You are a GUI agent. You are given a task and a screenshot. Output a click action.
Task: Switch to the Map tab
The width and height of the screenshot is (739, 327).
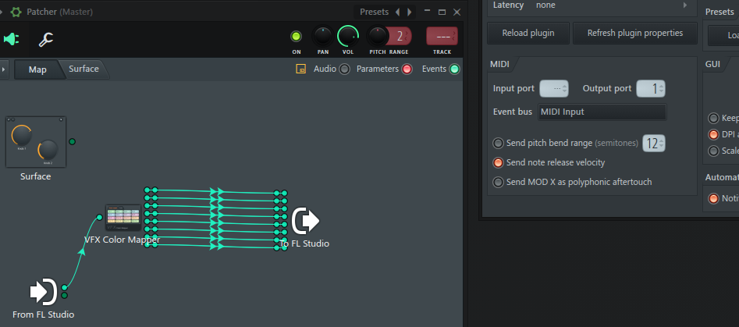click(x=37, y=69)
